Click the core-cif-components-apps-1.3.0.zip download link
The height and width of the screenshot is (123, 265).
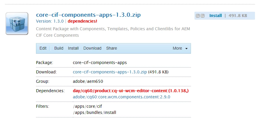click(x=110, y=72)
